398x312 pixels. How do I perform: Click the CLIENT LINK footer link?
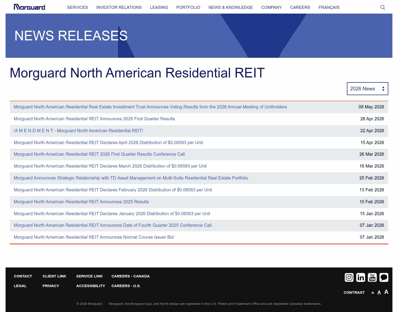[x=54, y=276]
